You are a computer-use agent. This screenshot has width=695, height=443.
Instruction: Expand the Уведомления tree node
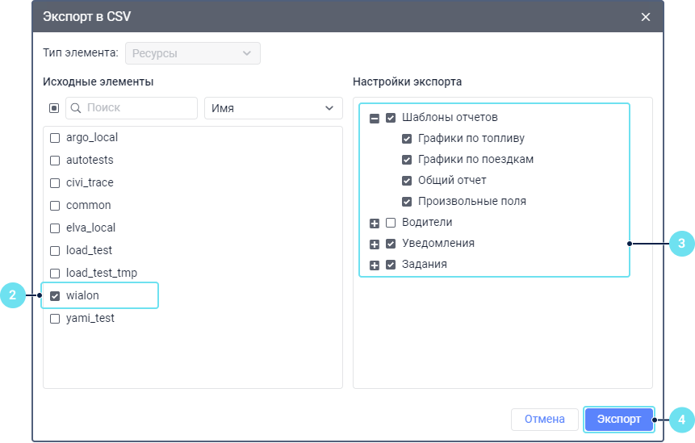pyautogui.click(x=375, y=244)
